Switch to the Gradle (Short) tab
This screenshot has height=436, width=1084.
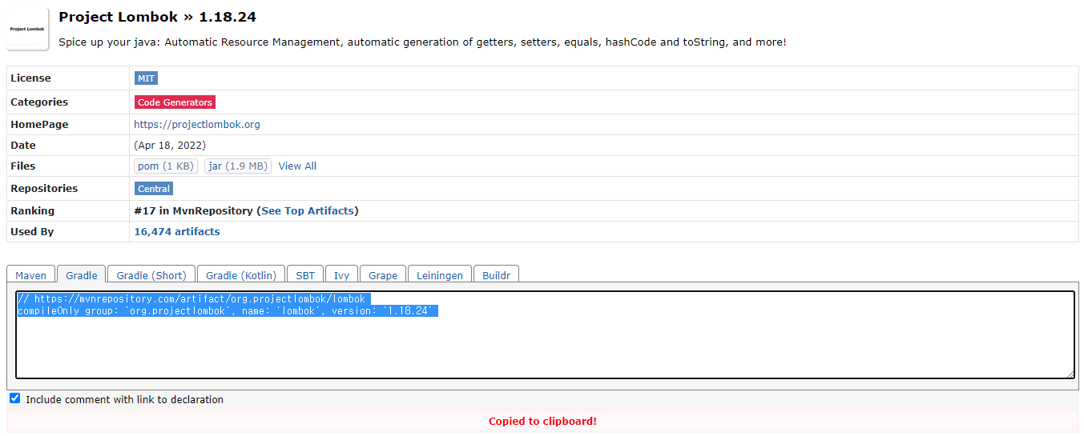point(151,274)
